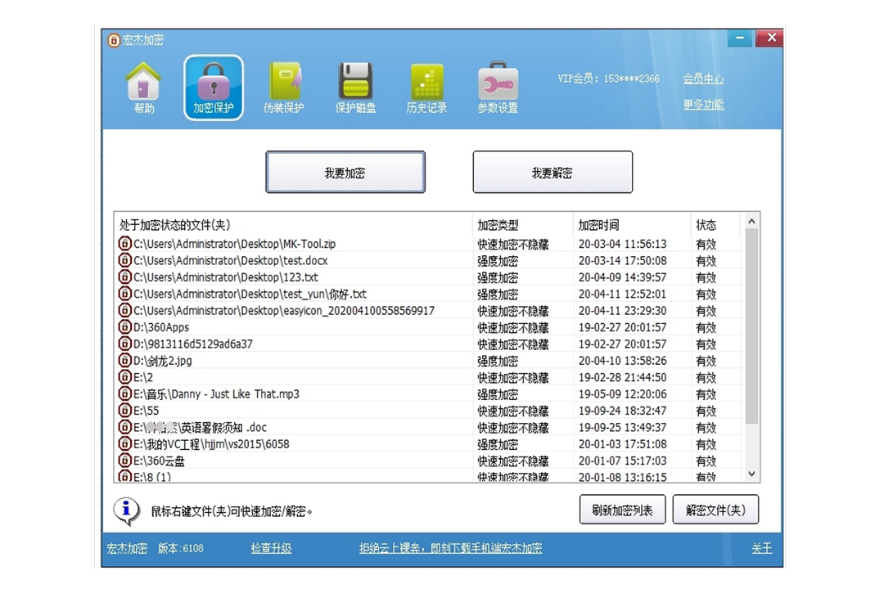The height and width of the screenshot is (589, 884).
Task: Open 参数设置 settings with wrench icon
Action: tap(498, 86)
